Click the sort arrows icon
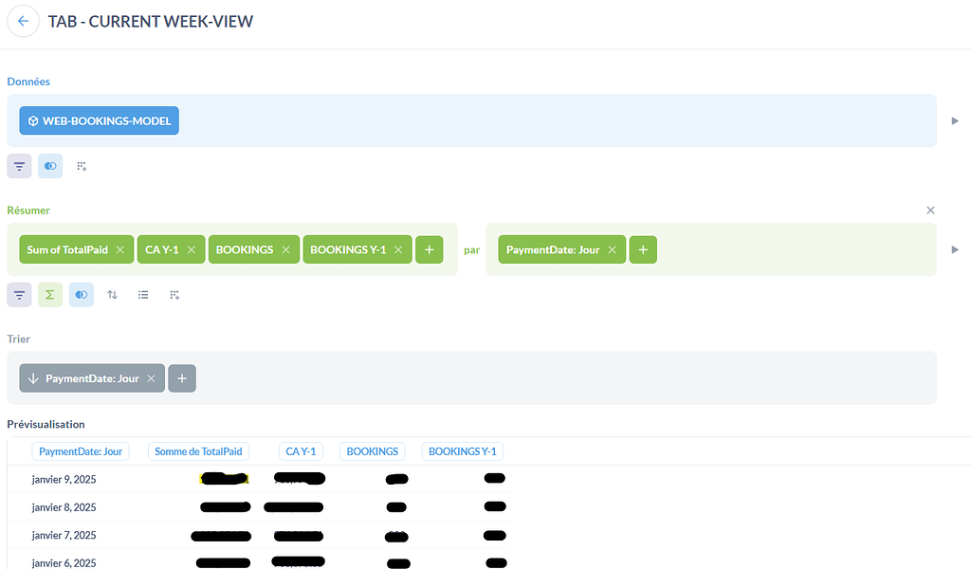The height and width of the screenshot is (569, 971). tap(112, 295)
